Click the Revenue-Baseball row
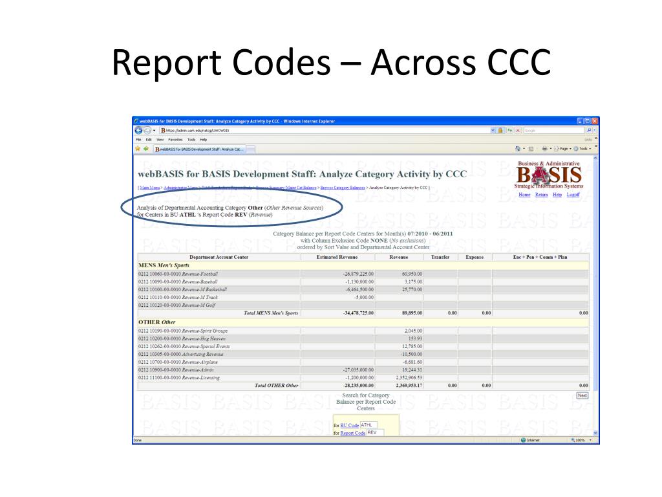This screenshot has width=662, height=497. [363, 282]
